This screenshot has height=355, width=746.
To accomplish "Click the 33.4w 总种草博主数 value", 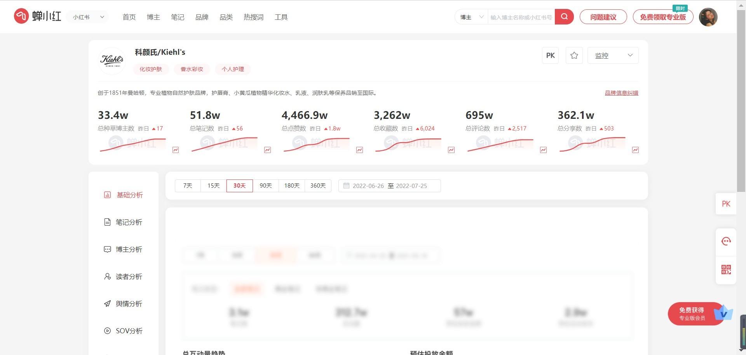I will [113, 115].
